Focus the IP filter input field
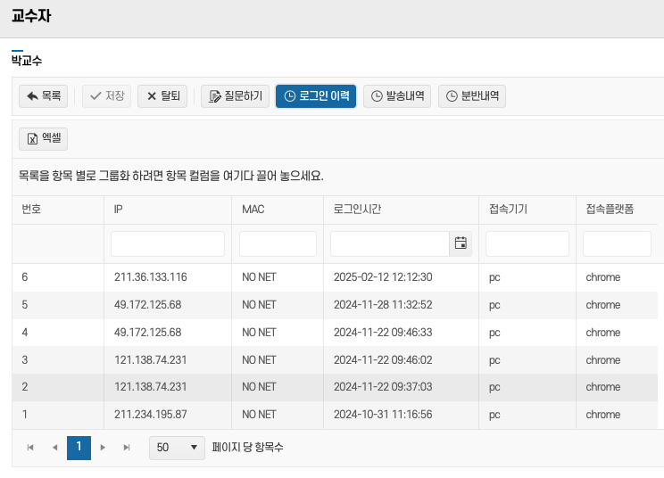Screen dimensions: 664x478 click(168, 243)
